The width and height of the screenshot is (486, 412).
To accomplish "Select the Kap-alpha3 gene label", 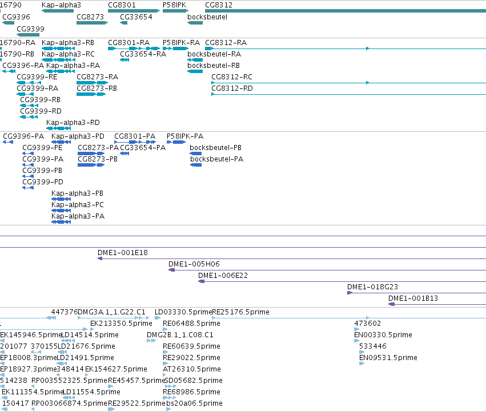I will (61, 5).
